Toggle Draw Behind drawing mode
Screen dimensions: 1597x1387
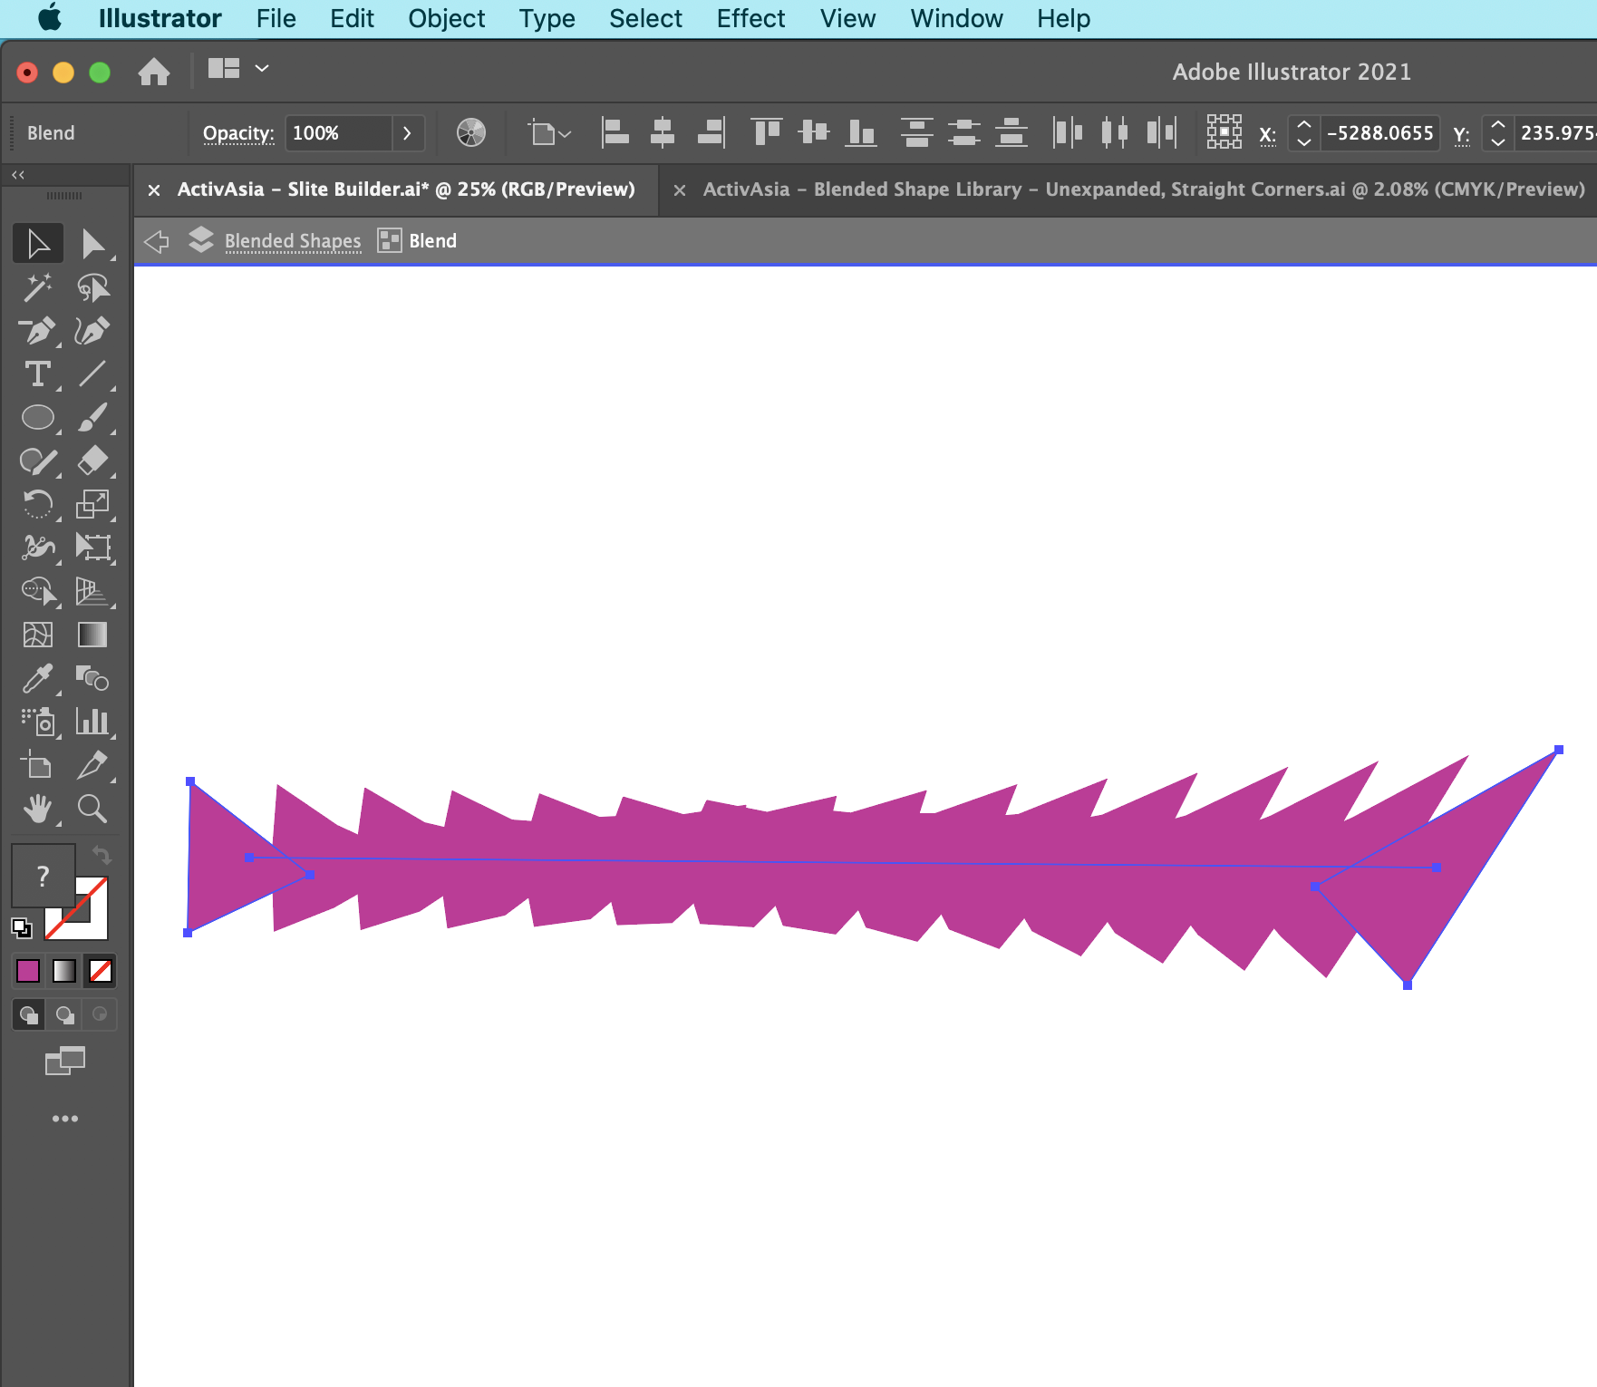tap(63, 1014)
